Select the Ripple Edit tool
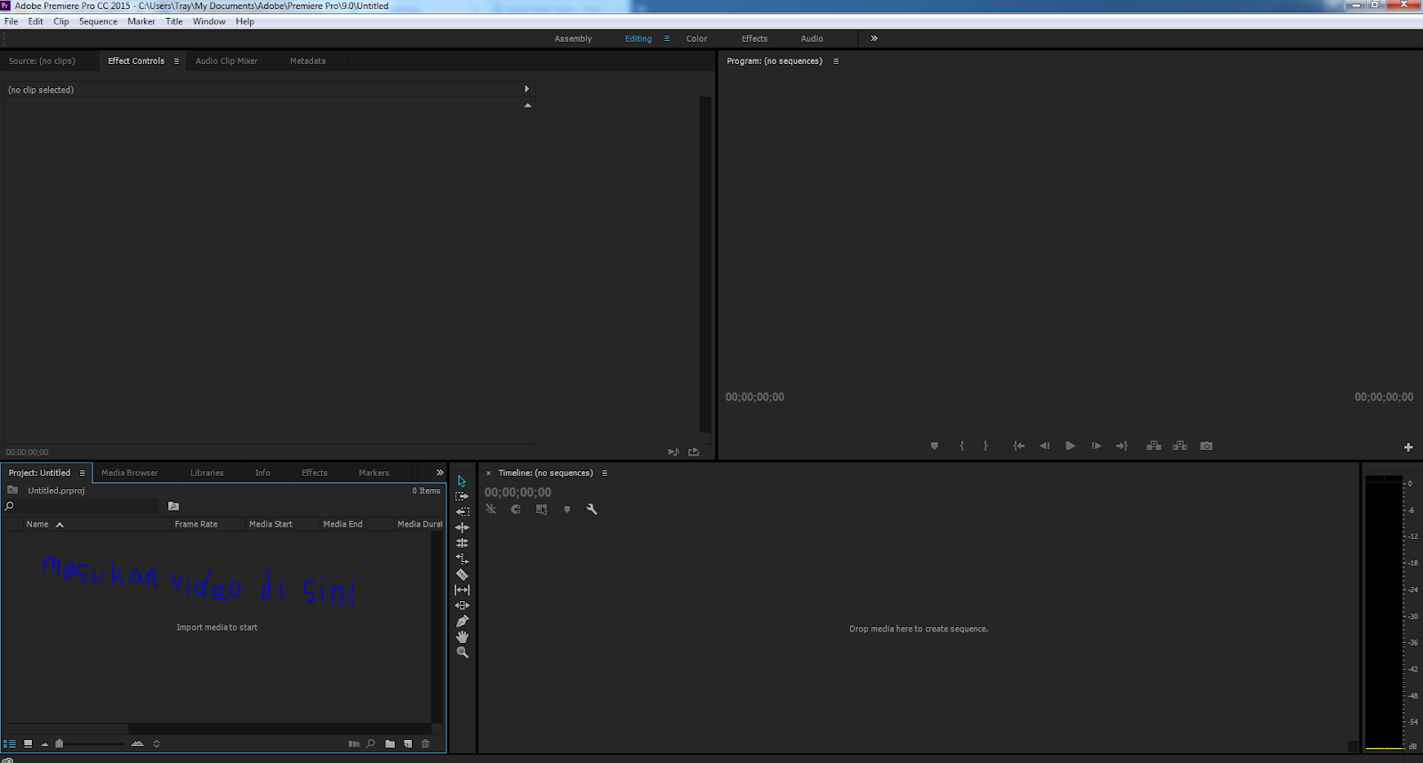 [x=462, y=527]
